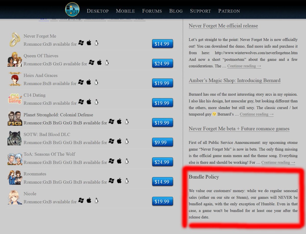This screenshot has height=234, width=306.
Task: Click the wolf thumbnail for SOTW: Bad Blood DLC
Action: (x=15, y=138)
